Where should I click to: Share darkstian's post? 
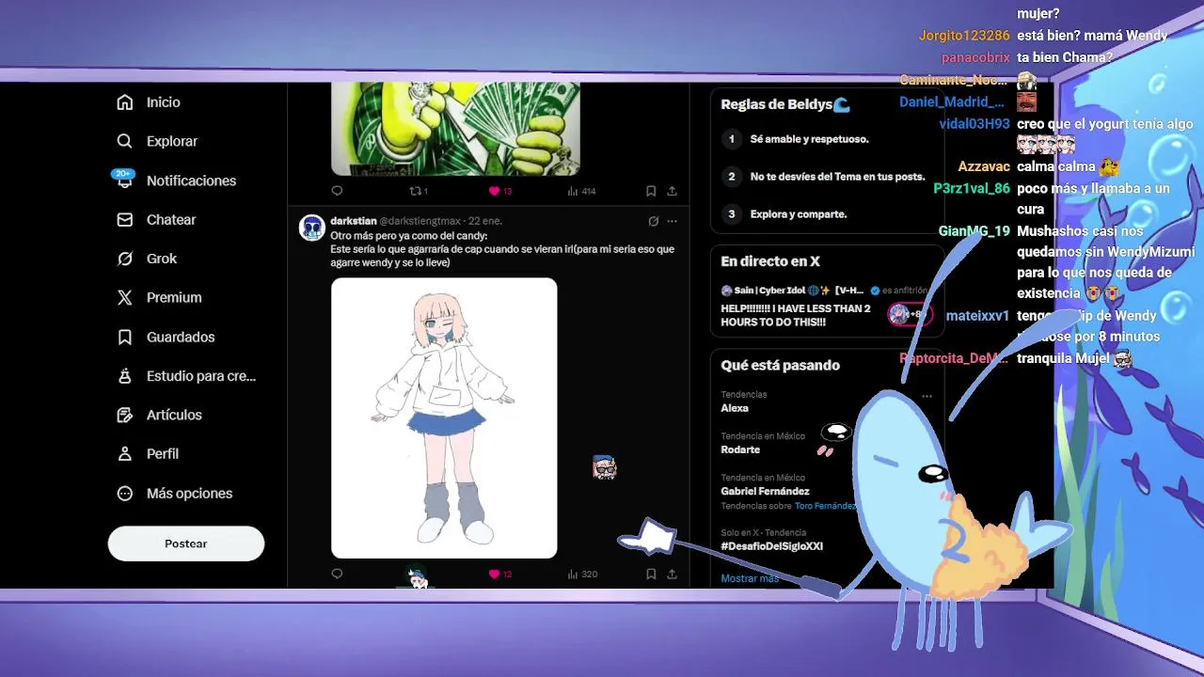[x=672, y=574]
